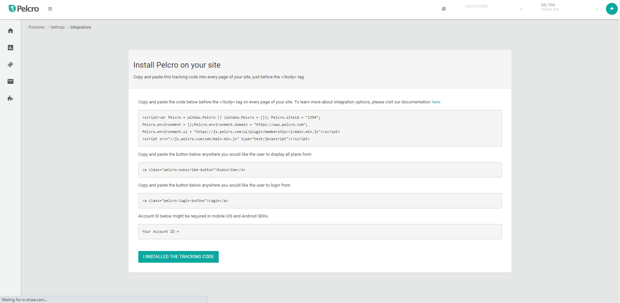
Task: Click the Integrations breadcrumb
Action: [x=81, y=27]
